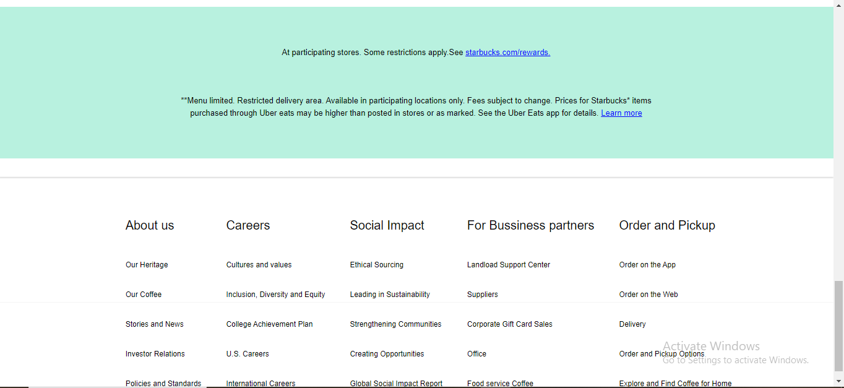
Task: Go to Stories and News
Action: pyautogui.click(x=155, y=324)
